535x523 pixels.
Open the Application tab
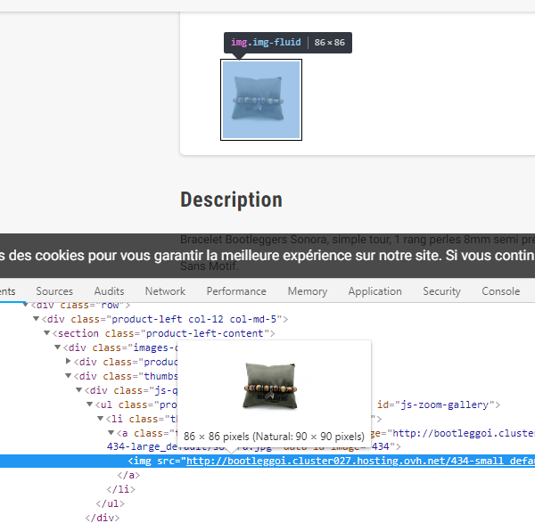tap(374, 291)
